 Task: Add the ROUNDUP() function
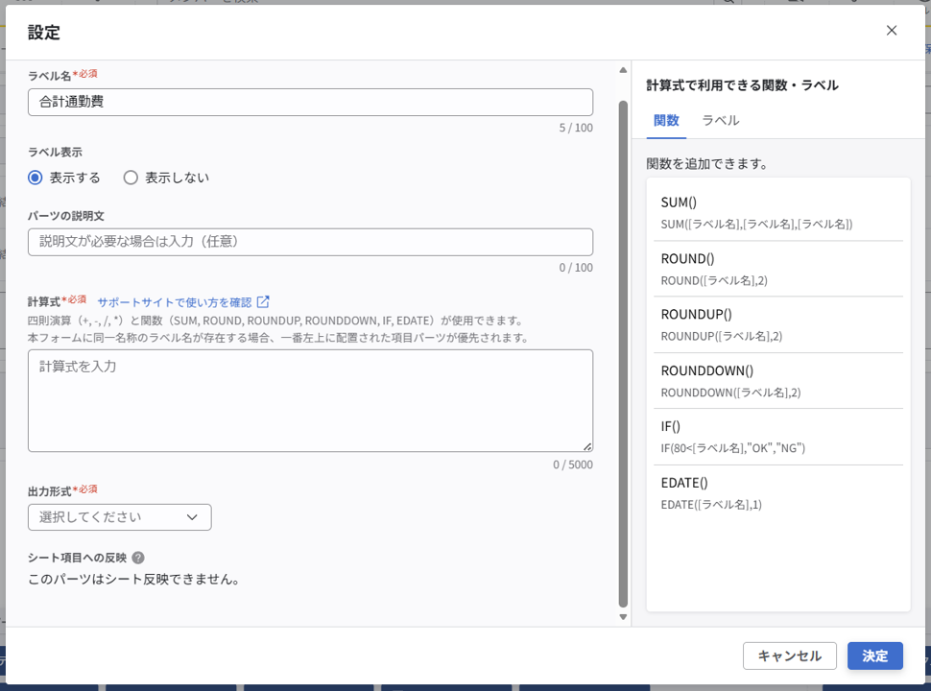tap(777, 324)
